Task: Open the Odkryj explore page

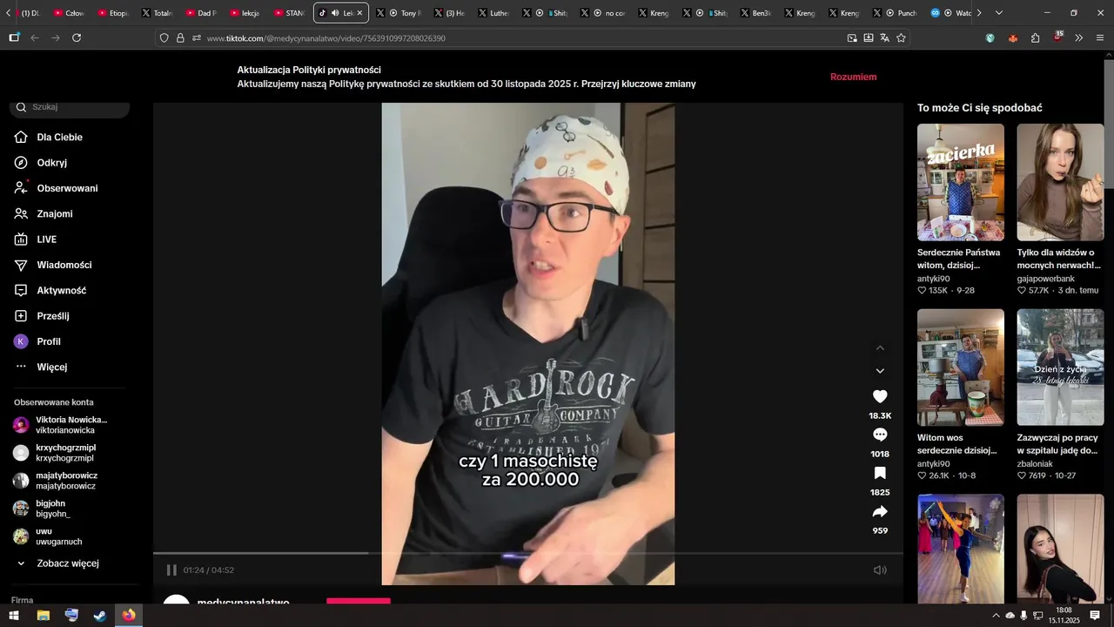Action: tap(51, 163)
